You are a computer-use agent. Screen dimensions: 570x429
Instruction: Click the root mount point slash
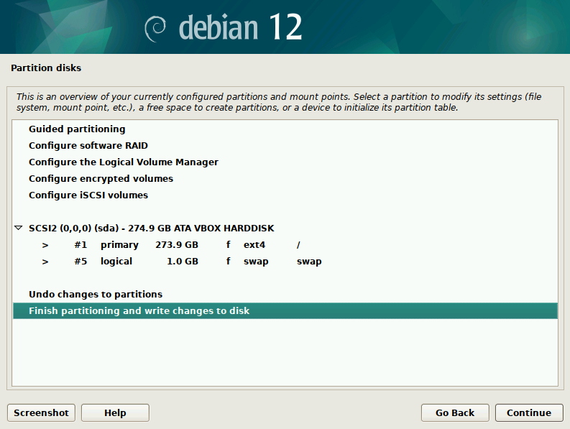click(298, 245)
